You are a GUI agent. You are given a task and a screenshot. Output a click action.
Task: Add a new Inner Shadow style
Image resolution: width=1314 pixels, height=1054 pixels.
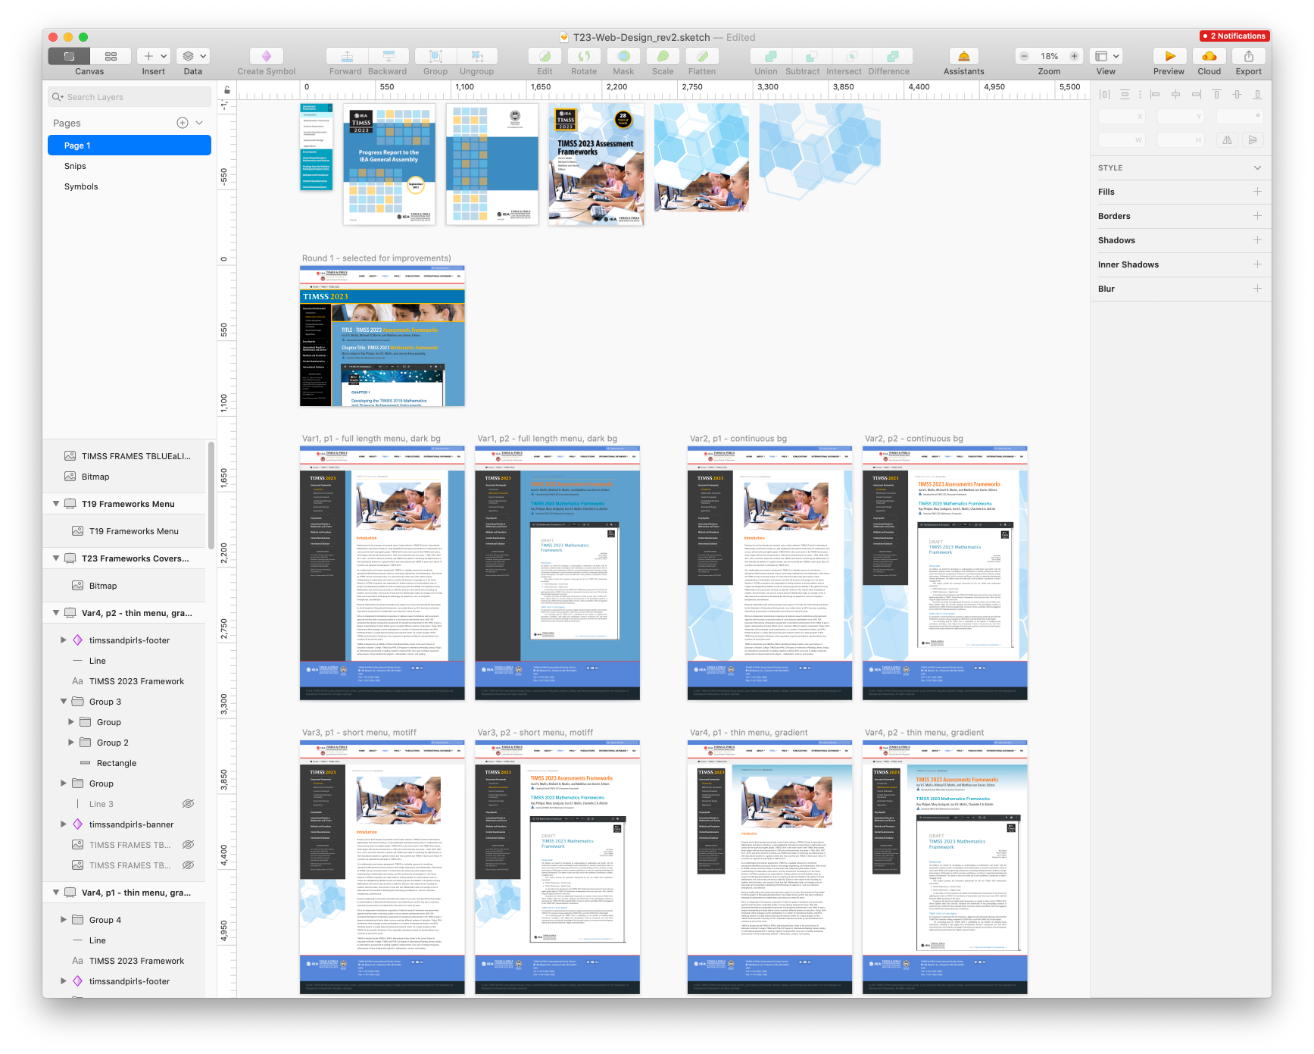1257,264
